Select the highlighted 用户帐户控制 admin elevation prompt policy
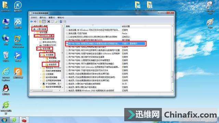This screenshot has width=219, height=123. pos(105,43)
